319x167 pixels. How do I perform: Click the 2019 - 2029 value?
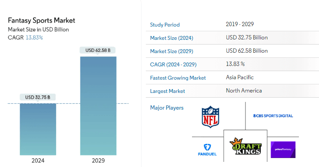(x=239, y=24)
